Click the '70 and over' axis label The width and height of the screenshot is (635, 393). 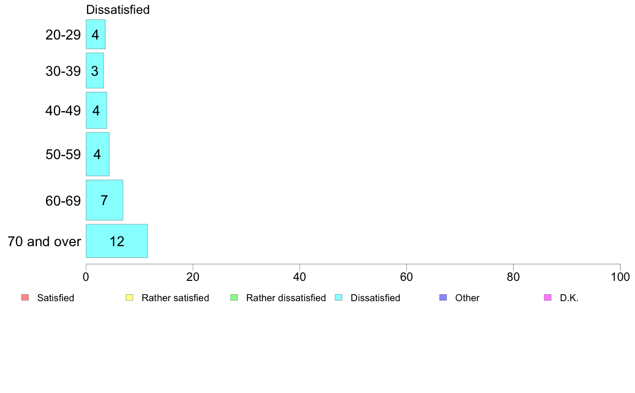[44, 241]
